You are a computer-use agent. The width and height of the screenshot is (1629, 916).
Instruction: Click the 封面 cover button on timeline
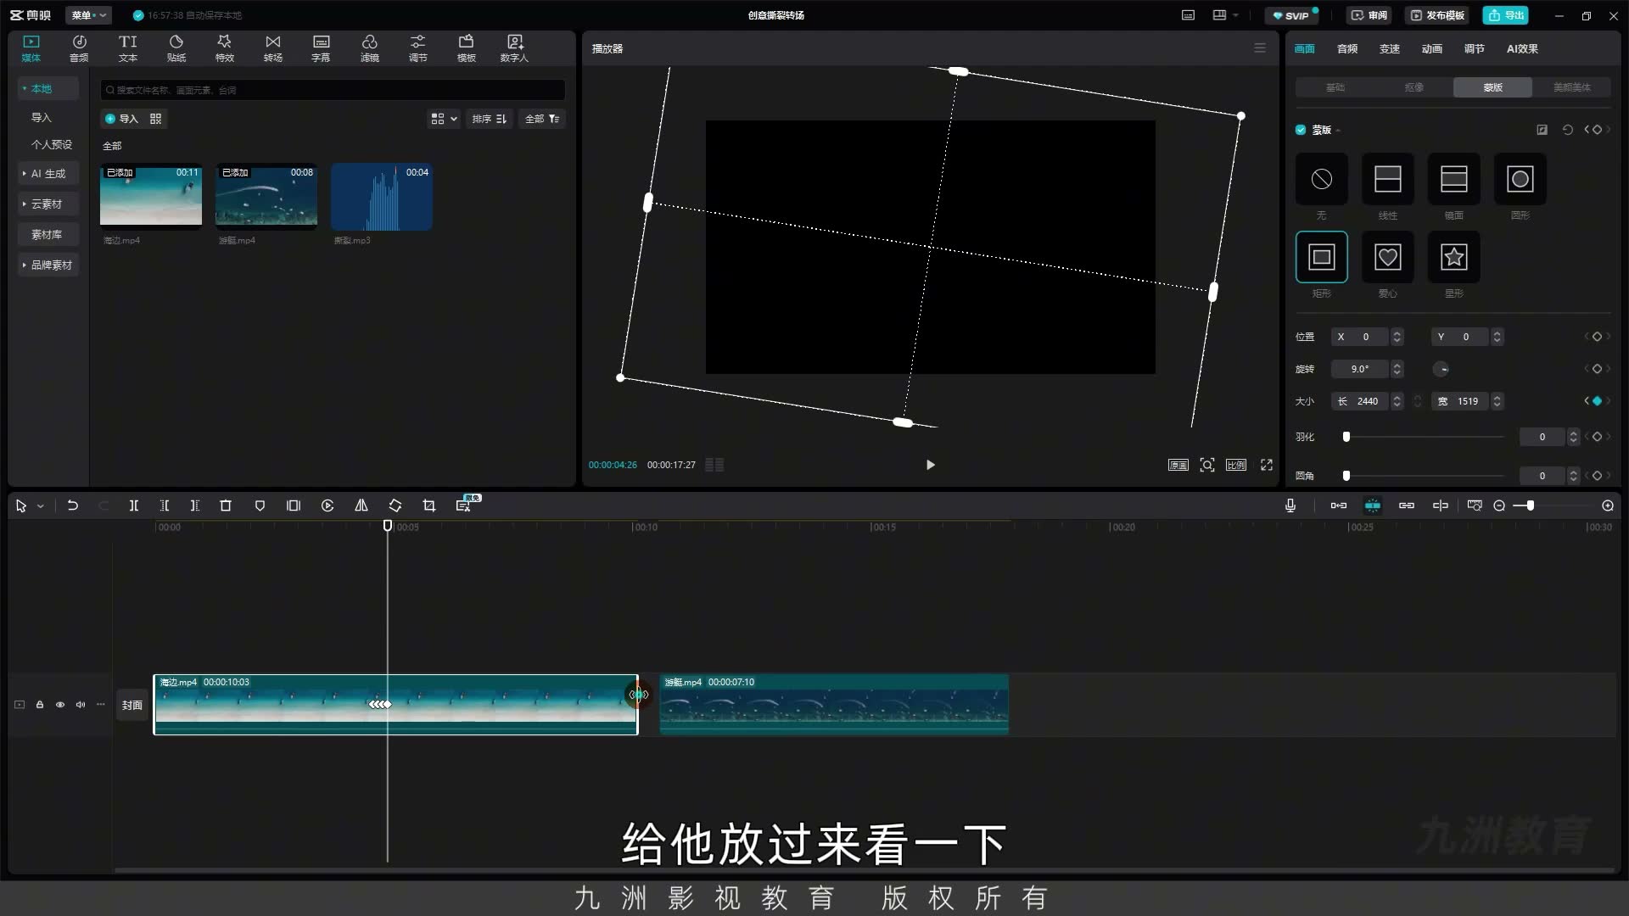132,705
